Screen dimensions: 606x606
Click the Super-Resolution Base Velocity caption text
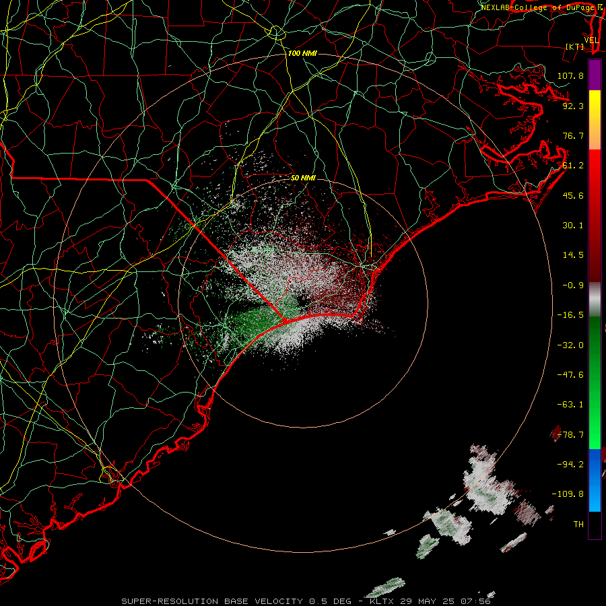(x=306, y=601)
